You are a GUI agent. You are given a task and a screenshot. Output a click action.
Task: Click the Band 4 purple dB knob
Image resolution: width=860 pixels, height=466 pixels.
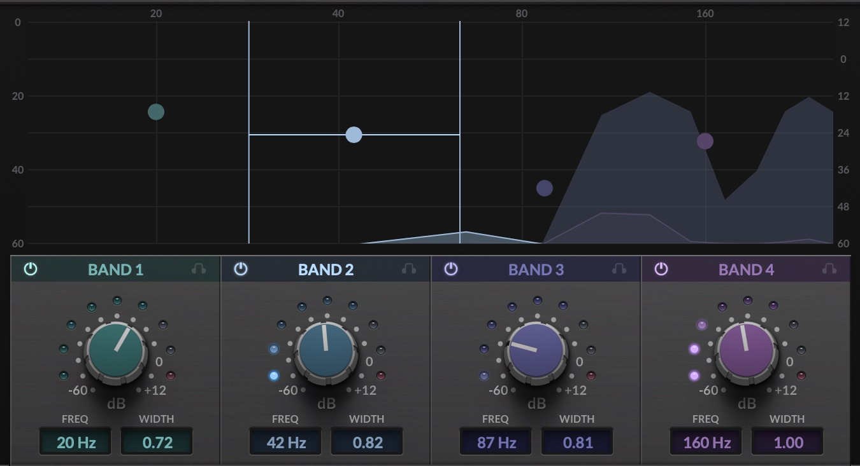[x=747, y=351]
